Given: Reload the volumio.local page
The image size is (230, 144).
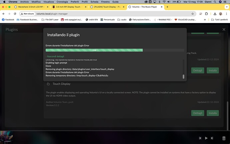Looking at the screenshot, I should click(15, 14).
